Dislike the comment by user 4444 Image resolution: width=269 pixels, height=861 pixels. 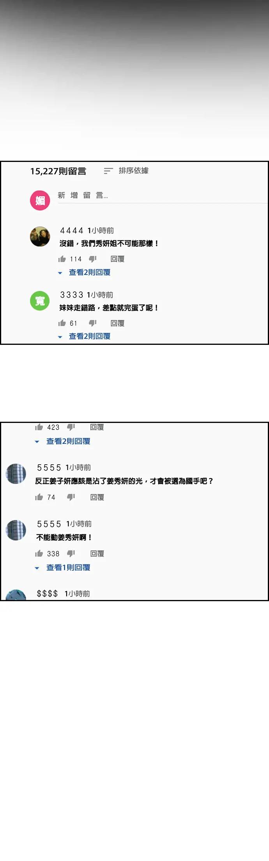[x=93, y=259]
